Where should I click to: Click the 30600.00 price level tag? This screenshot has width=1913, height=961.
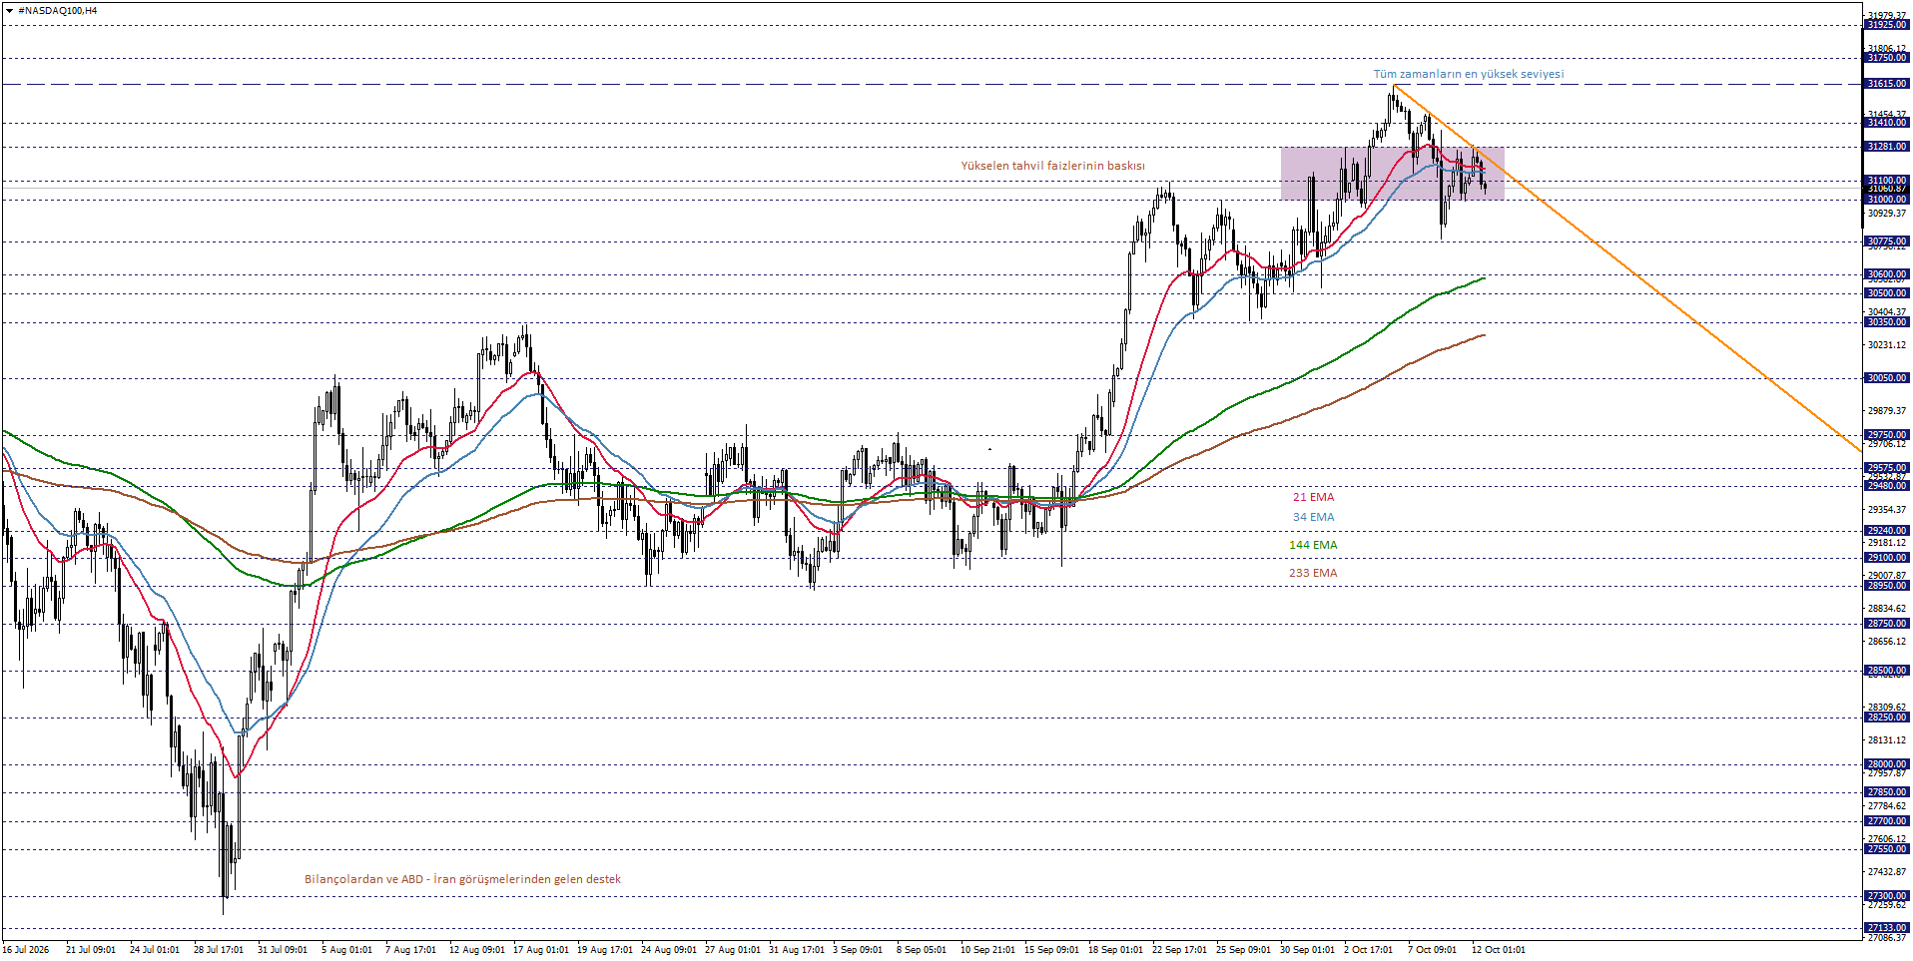(1886, 274)
